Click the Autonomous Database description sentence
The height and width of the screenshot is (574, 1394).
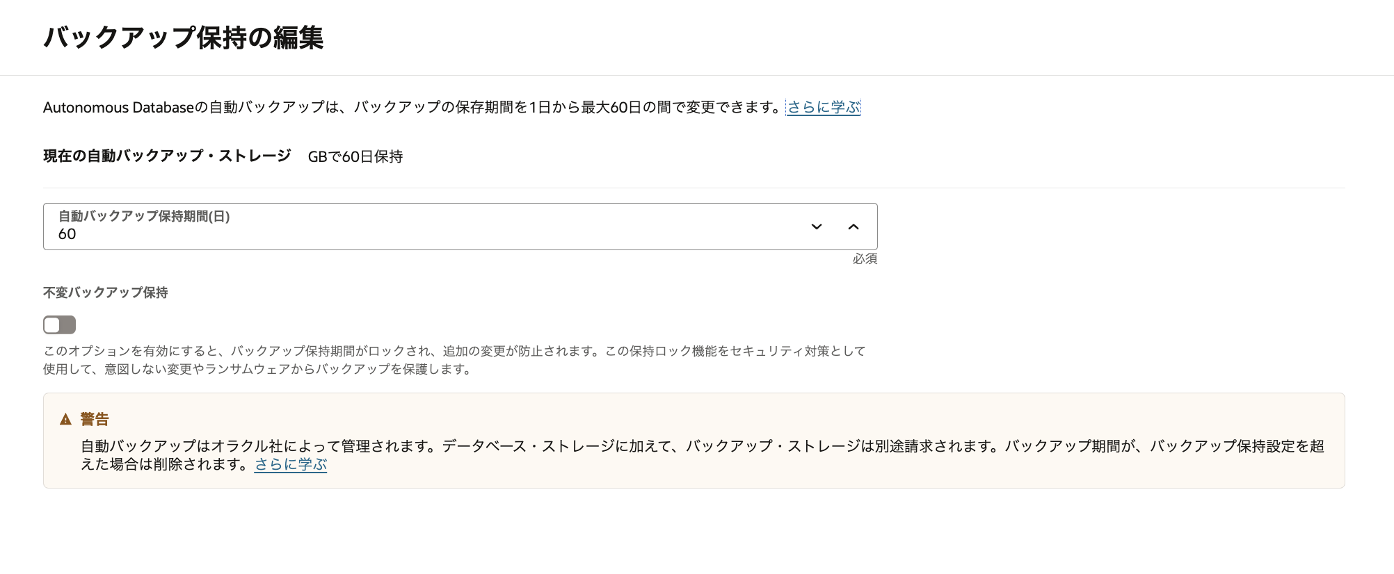[410, 107]
